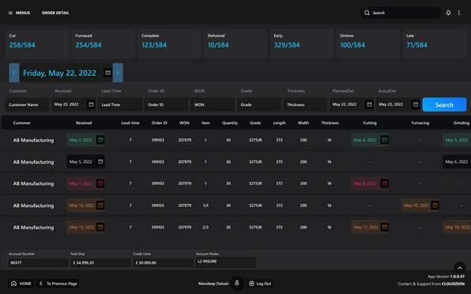
Task: Click calendar icon beside May 2, 2022 received
Action: coord(100,140)
